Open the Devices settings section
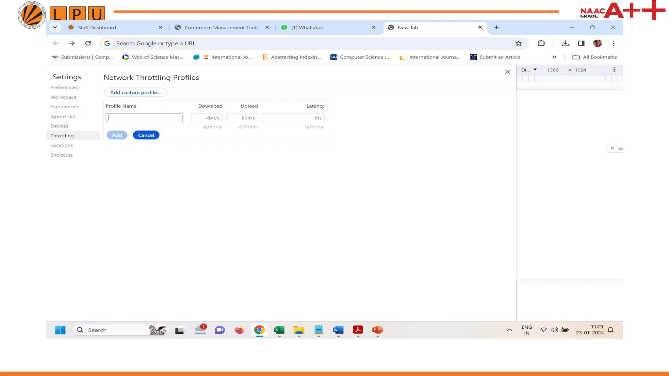This screenshot has height=376, width=669. (59, 126)
